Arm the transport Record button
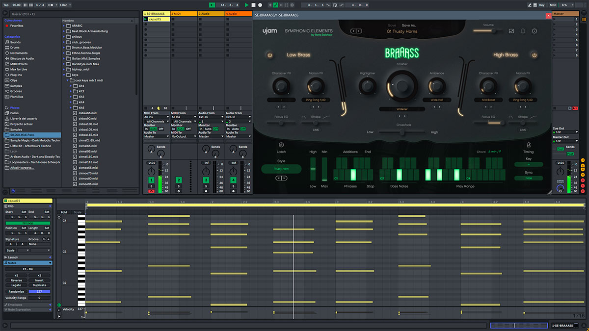Screen dimensions: 589x331 tap(260, 5)
